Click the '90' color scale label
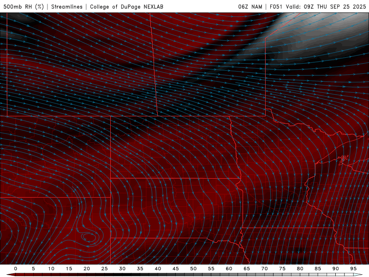The height and width of the screenshot is (277, 369). click(x=335, y=269)
